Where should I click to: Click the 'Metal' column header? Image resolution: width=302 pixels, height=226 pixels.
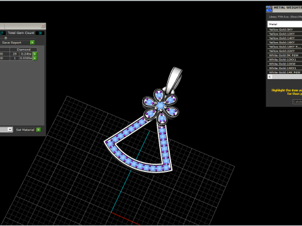tap(284, 24)
